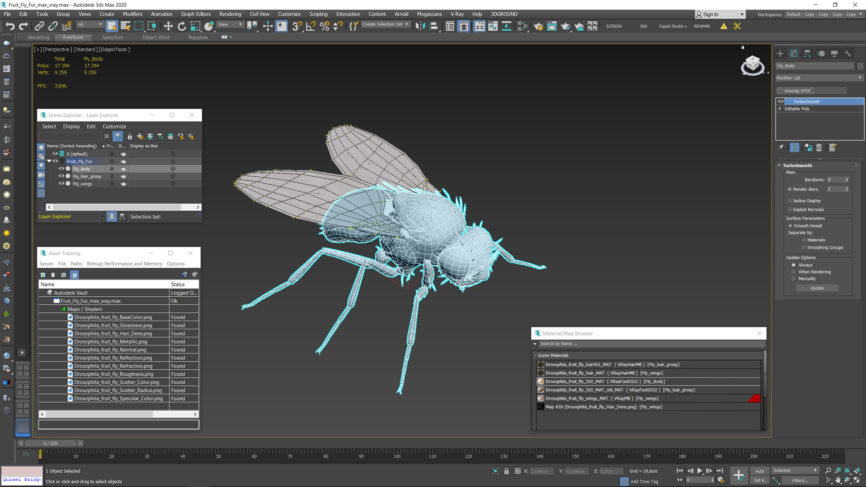Viewport: 866px width, 487px height.
Task: Click the Configure Modifier Sets icon
Action: [x=833, y=147]
